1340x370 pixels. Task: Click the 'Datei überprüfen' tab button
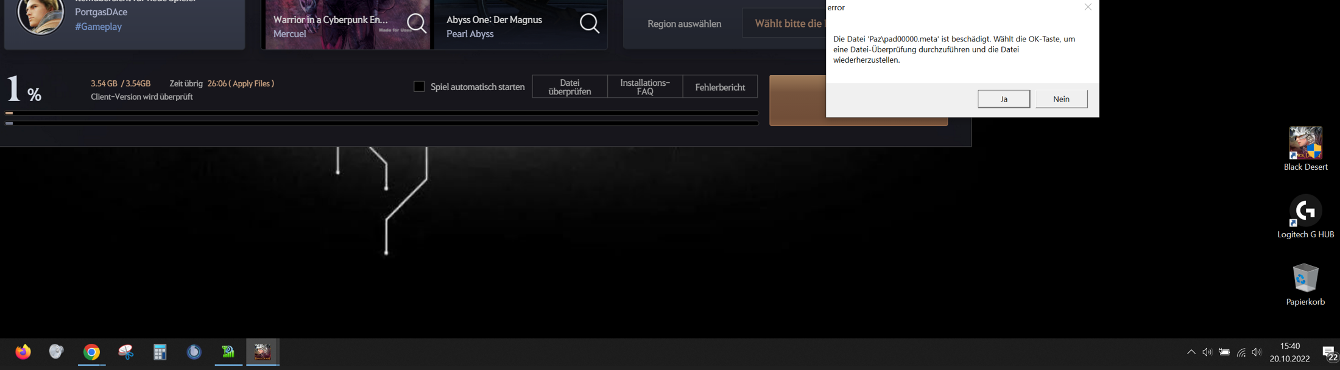click(x=569, y=86)
